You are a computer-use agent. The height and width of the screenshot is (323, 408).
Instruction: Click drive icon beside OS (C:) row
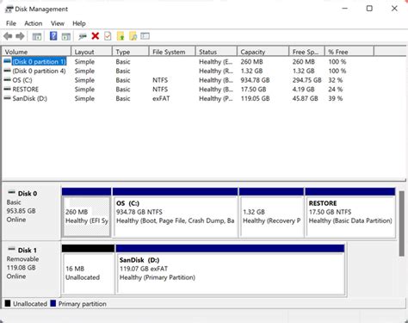point(8,79)
